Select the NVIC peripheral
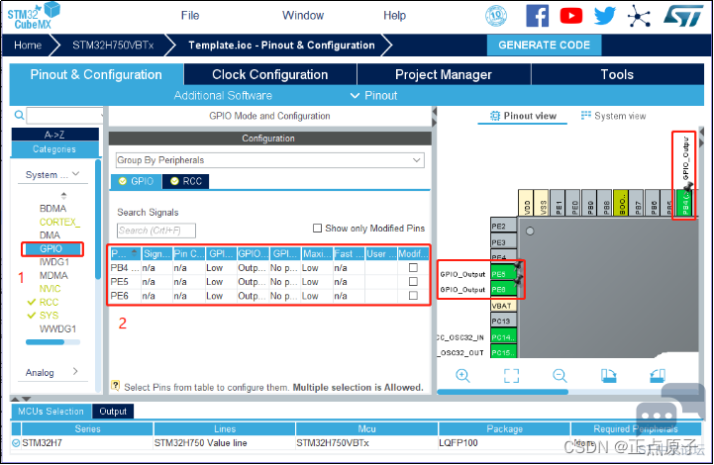Screen dimensions: 714x465 coord(51,289)
